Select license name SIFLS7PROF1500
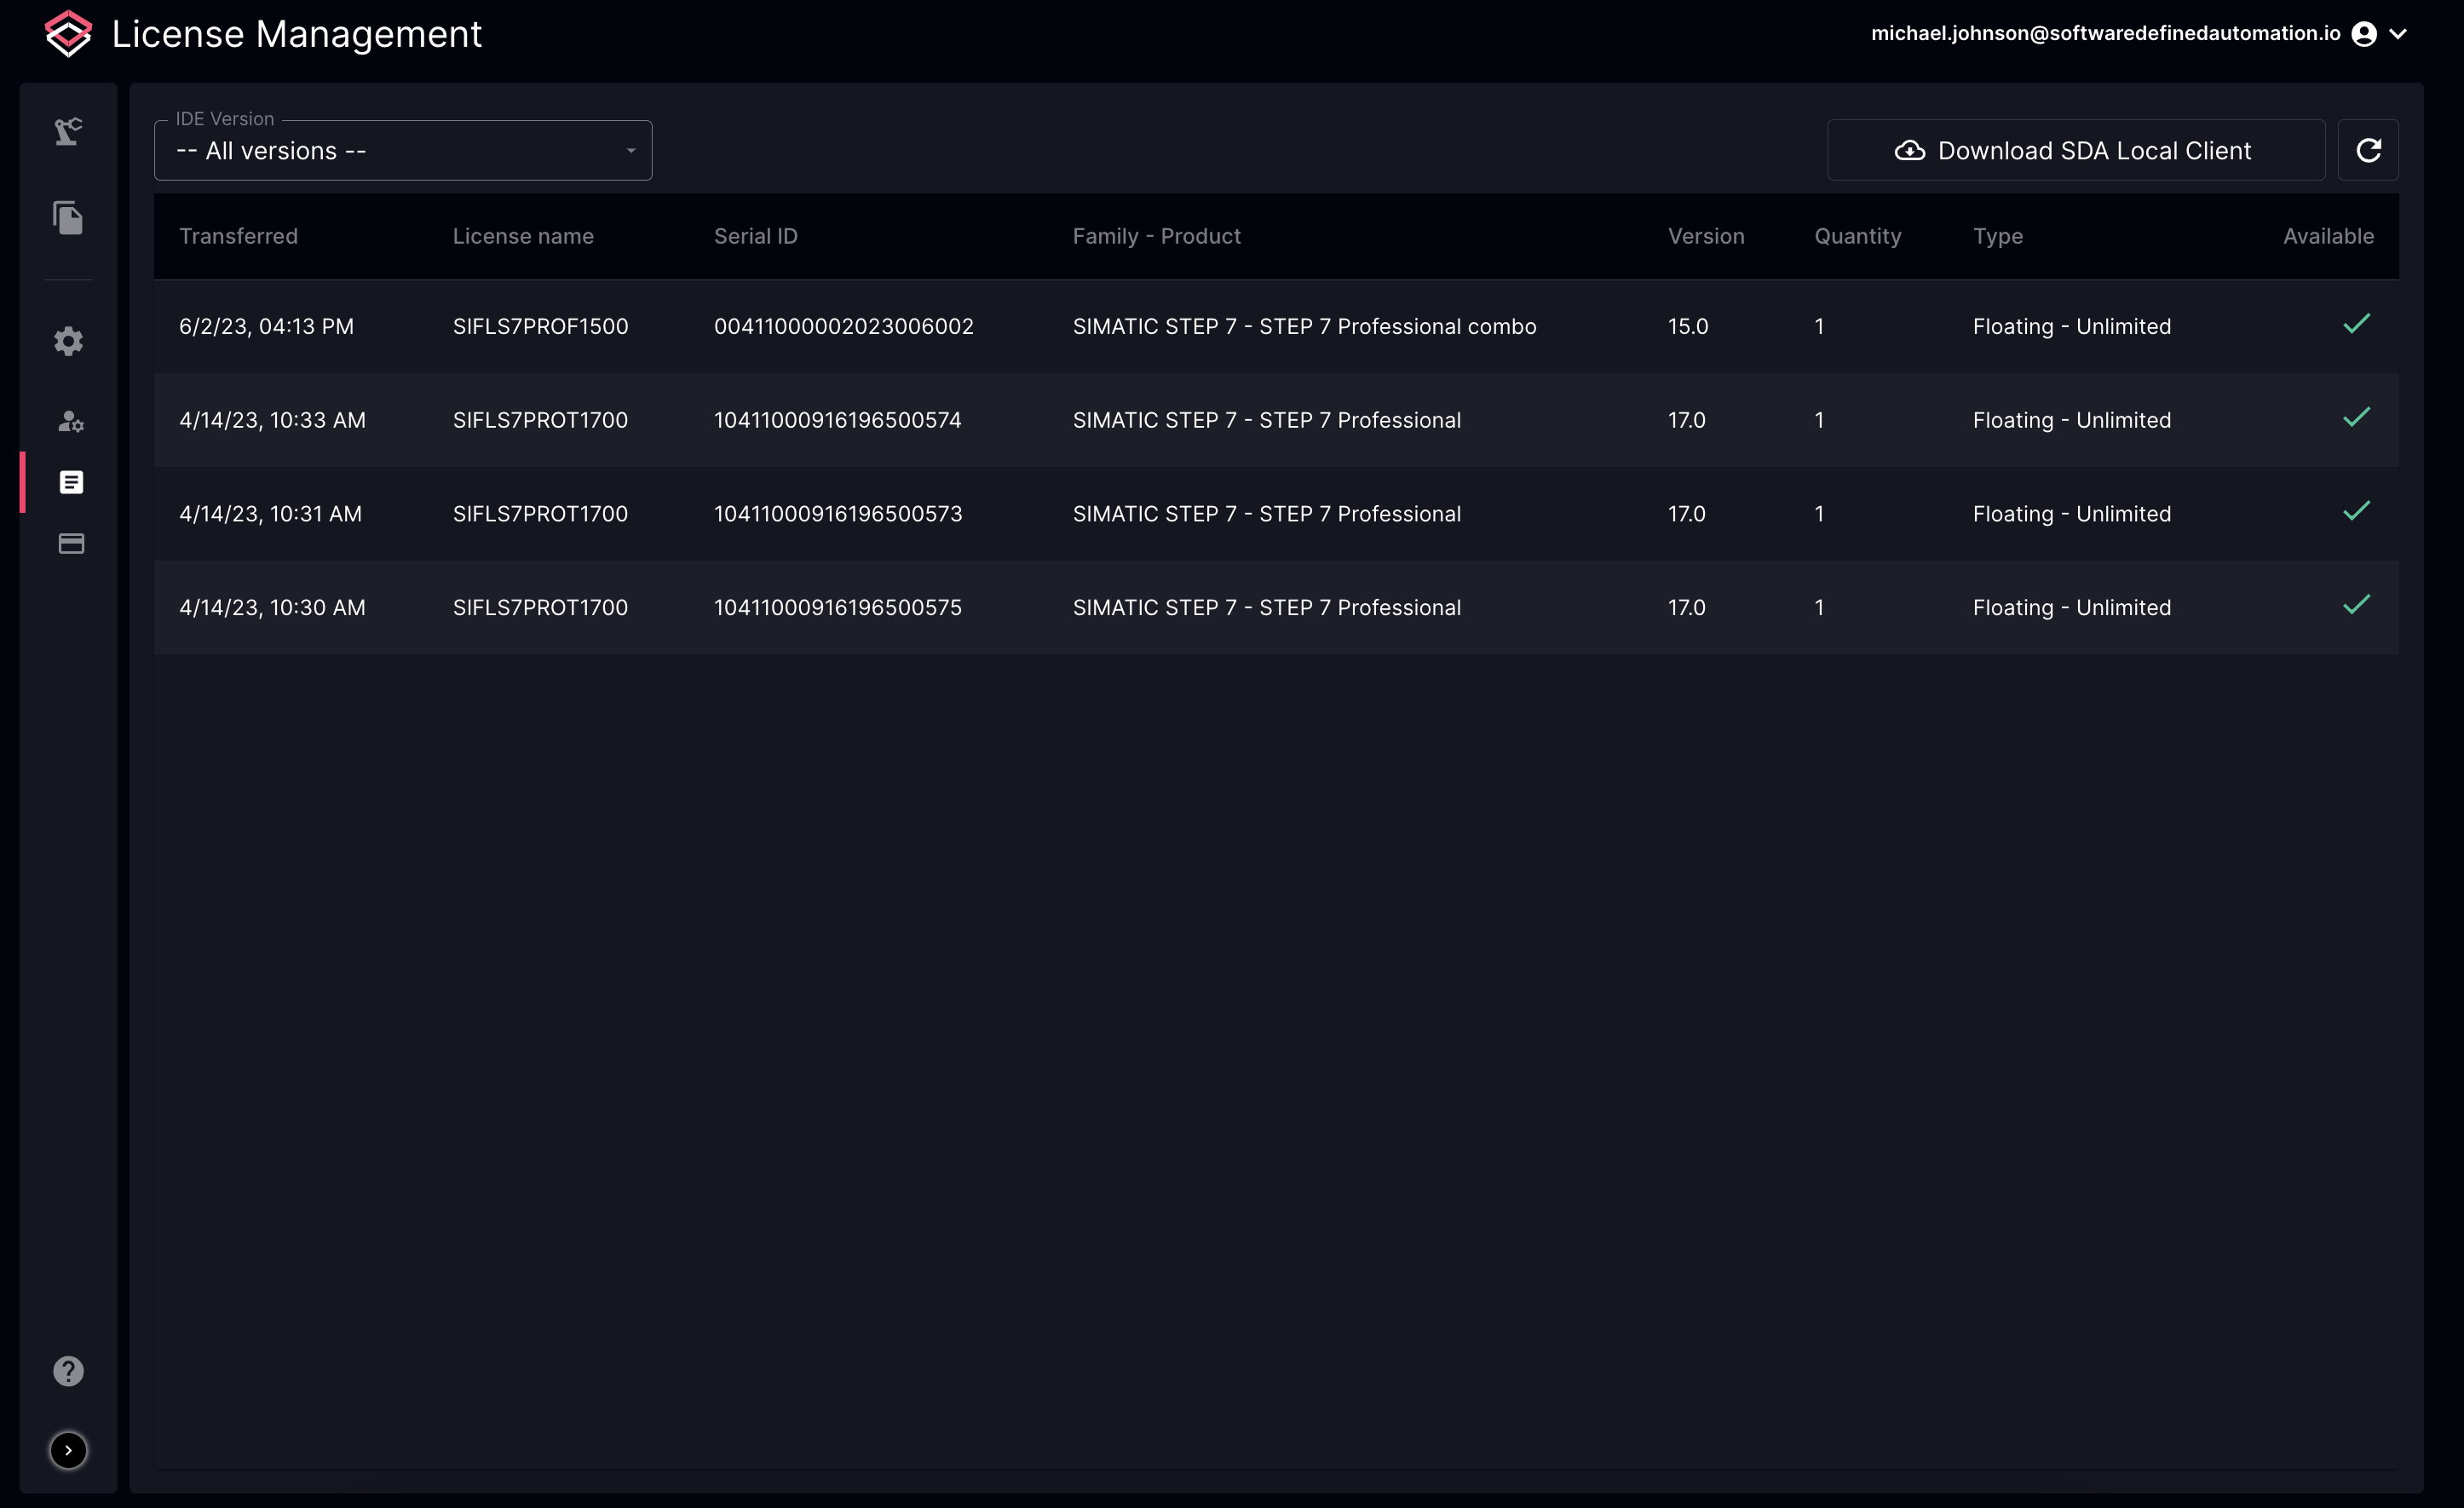 540,326
